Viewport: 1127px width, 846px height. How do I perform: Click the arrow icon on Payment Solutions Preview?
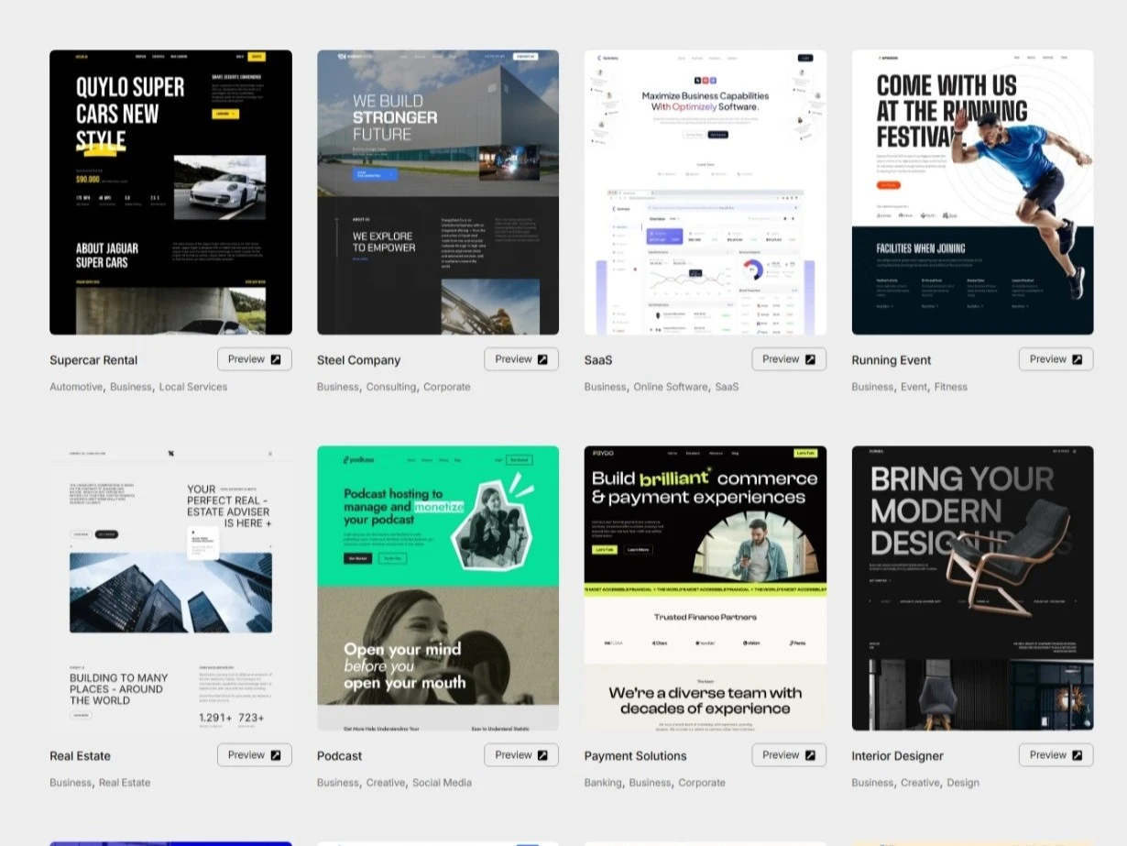pos(810,755)
